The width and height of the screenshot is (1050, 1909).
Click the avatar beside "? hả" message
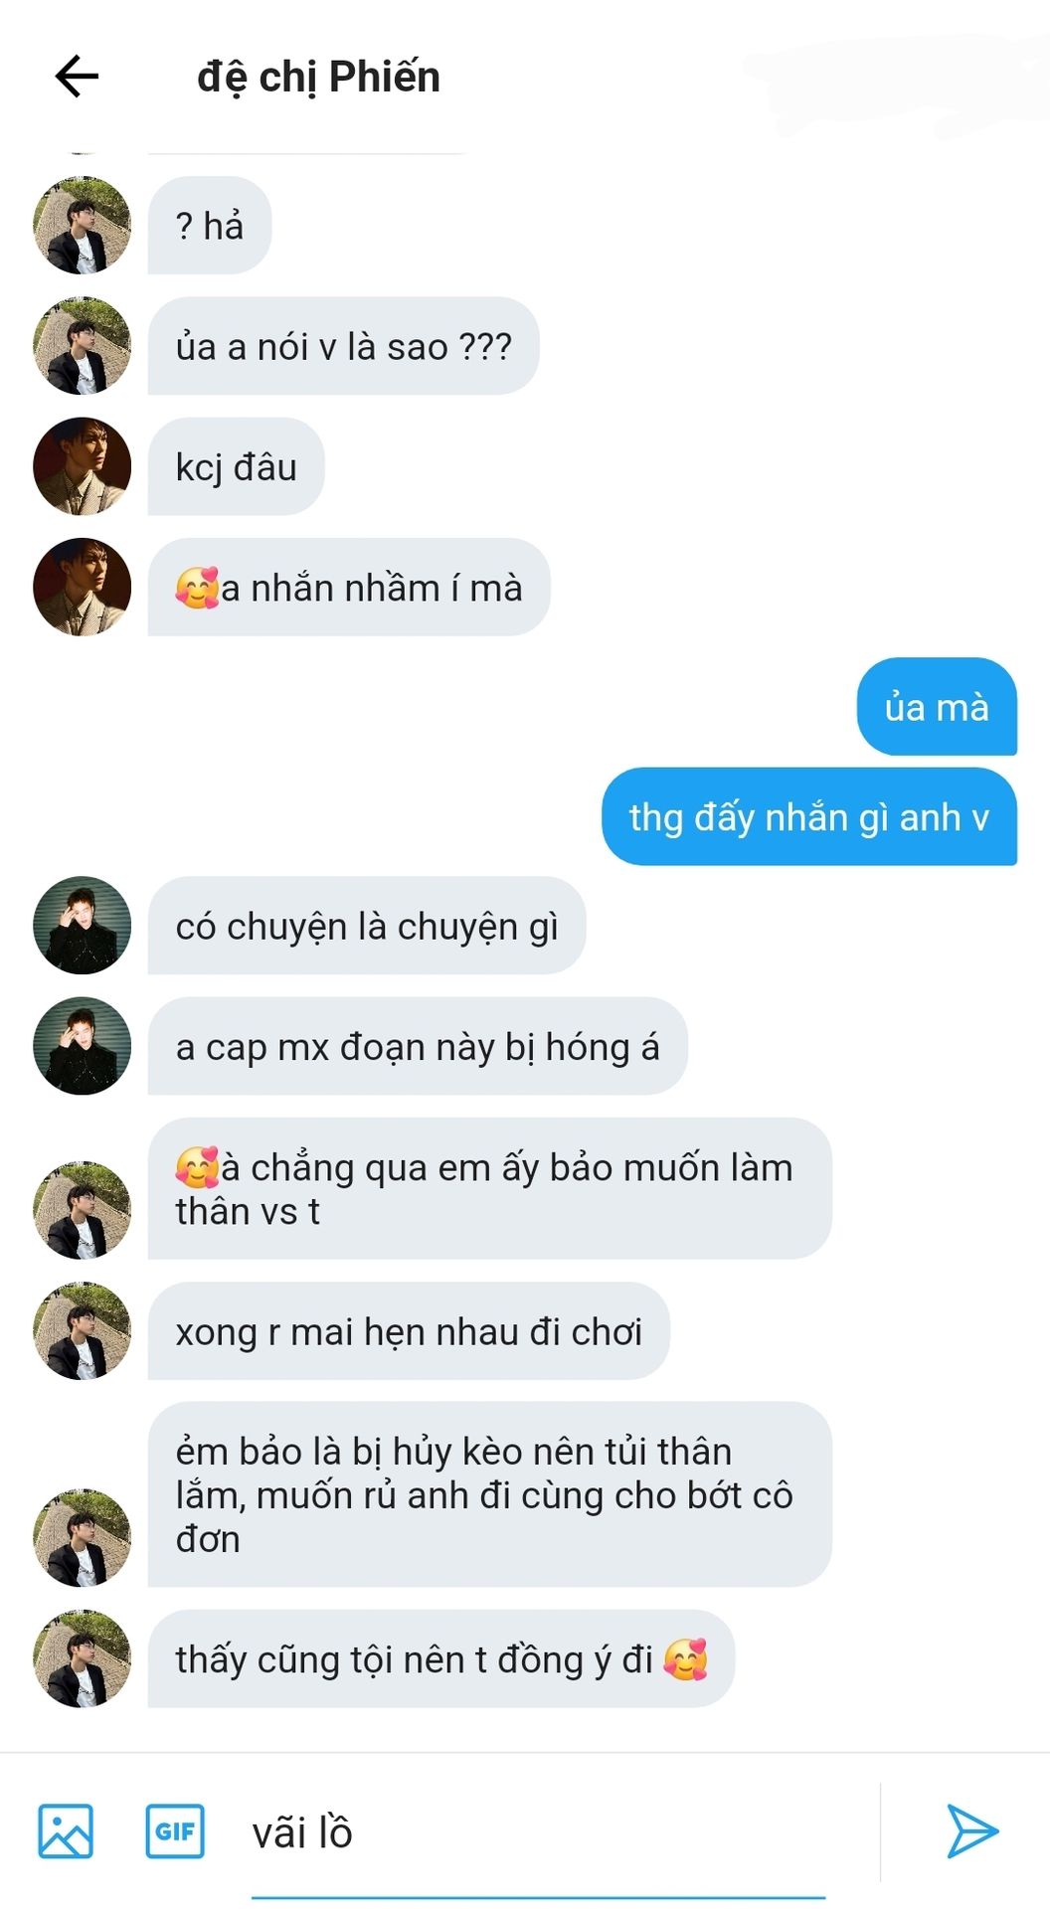coord(83,226)
